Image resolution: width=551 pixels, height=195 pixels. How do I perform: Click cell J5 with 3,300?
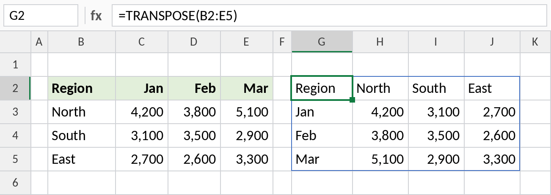point(492,159)
